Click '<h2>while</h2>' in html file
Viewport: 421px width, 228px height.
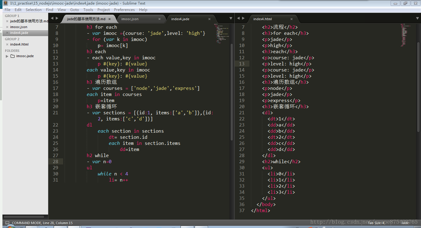click(x=281, y=162)
